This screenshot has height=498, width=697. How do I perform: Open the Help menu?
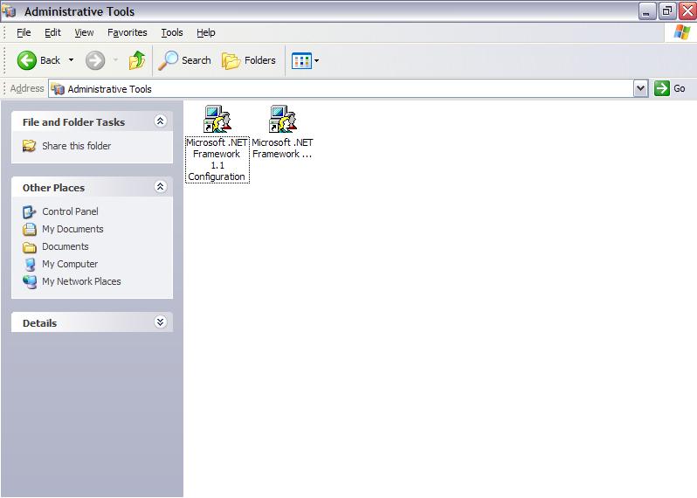tap(206, 32)
